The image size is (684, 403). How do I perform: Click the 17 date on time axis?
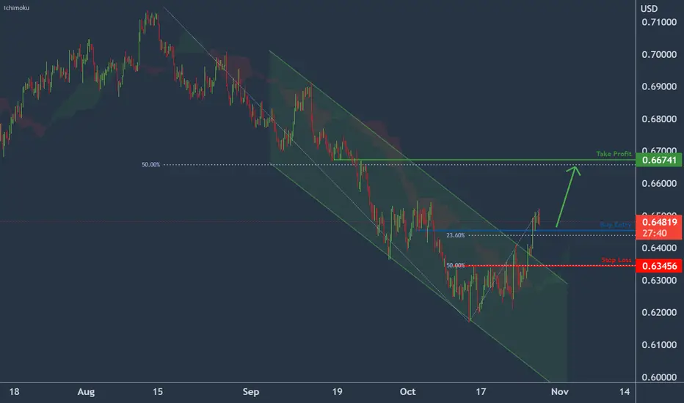pyautogui.click(x=481, y=392)
